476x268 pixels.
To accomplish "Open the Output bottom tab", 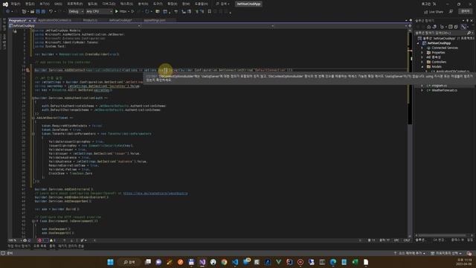I will 53,246.
